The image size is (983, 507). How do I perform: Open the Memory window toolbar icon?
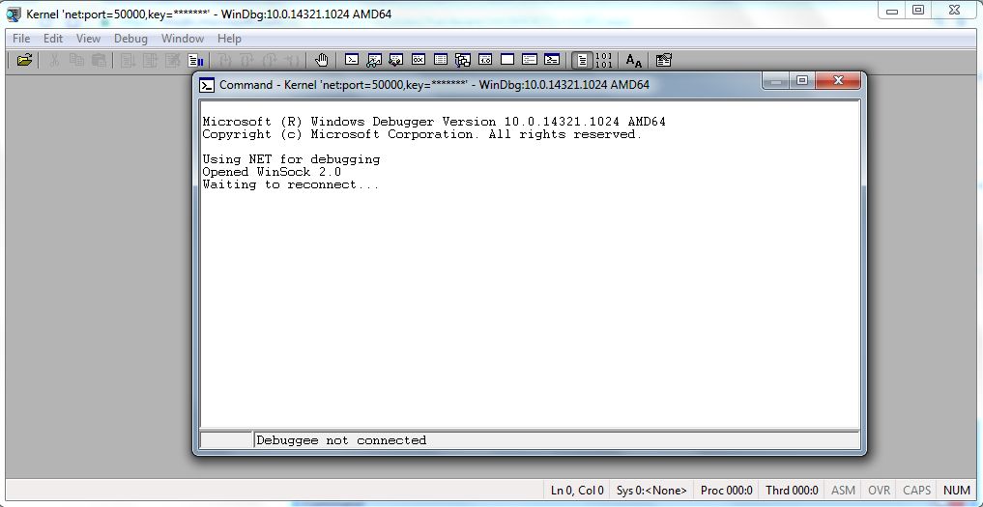441,60
